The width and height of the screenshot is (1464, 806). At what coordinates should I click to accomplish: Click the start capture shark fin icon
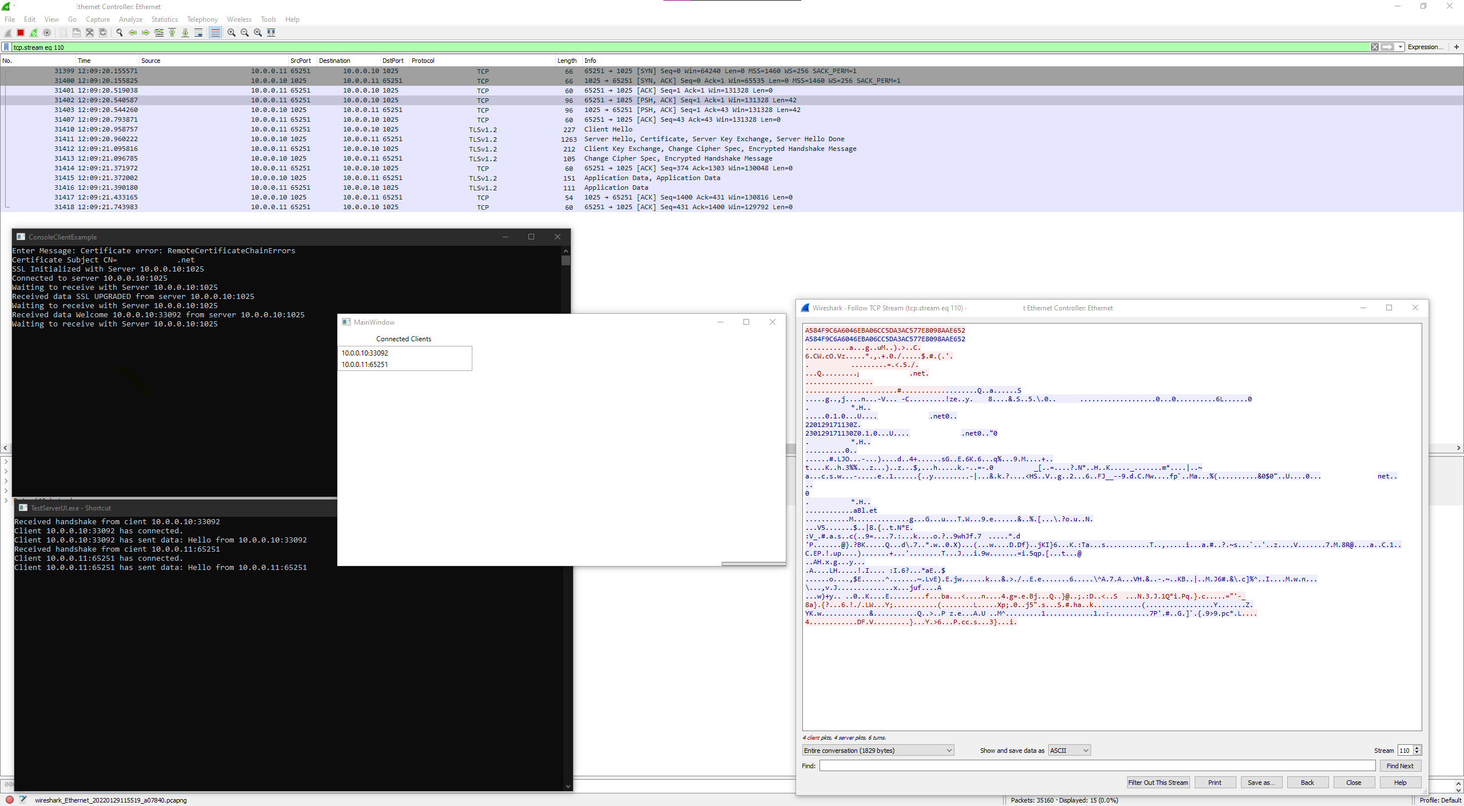8,33
